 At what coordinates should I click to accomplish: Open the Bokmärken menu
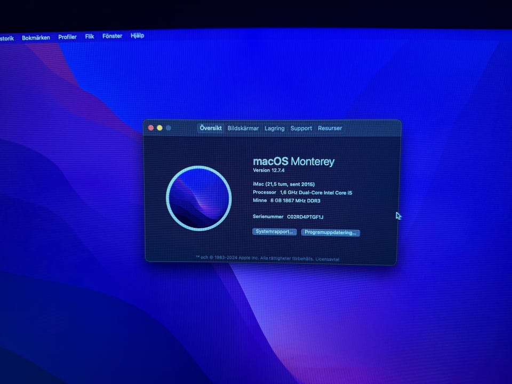tap(36, 37)
